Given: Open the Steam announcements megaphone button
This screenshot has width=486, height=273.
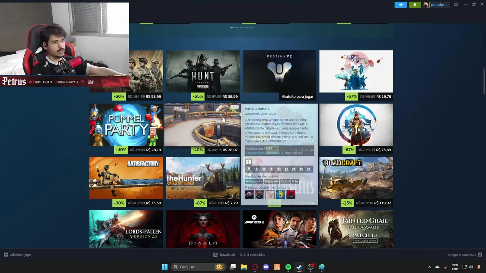Looking at the screenshot, I should tap(401, 5).
